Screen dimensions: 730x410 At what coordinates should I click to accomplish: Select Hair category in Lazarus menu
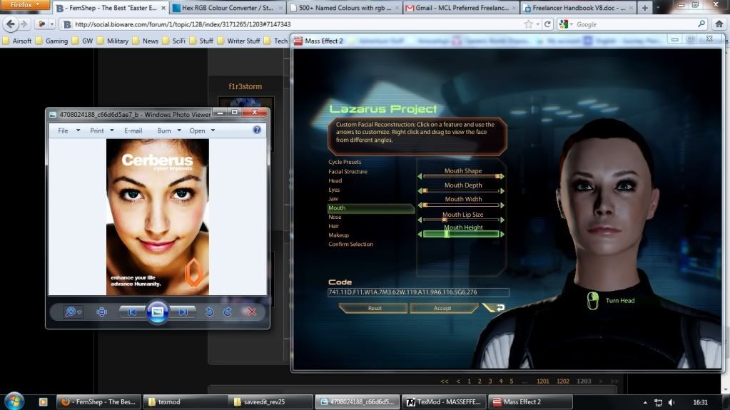coord(333,226)
